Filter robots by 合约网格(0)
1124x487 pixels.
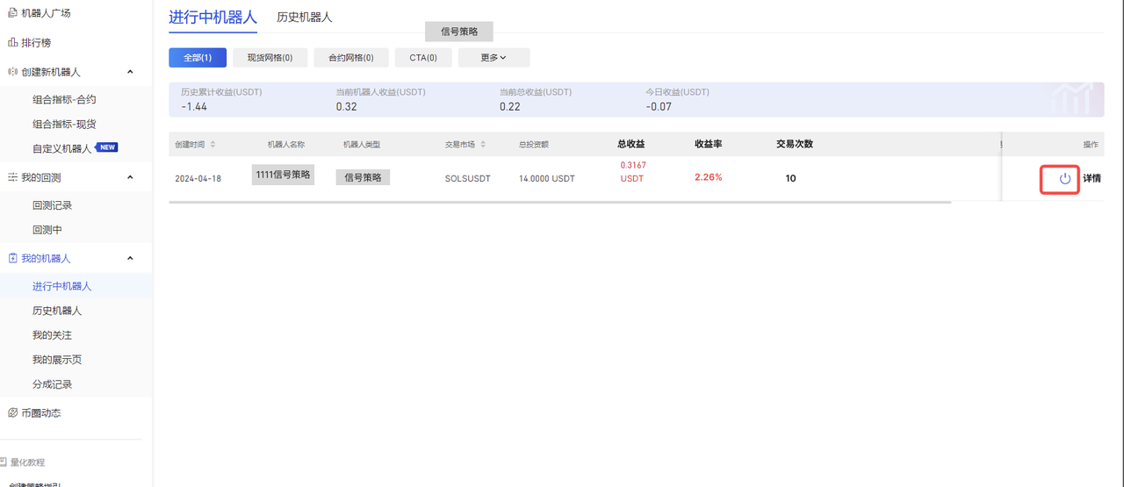350,58
